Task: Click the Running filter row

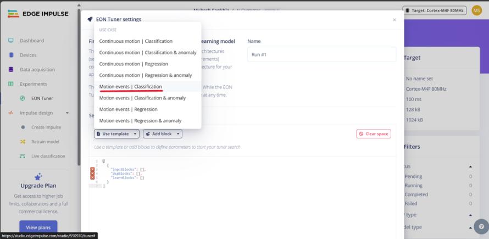Action: [438, 185]
